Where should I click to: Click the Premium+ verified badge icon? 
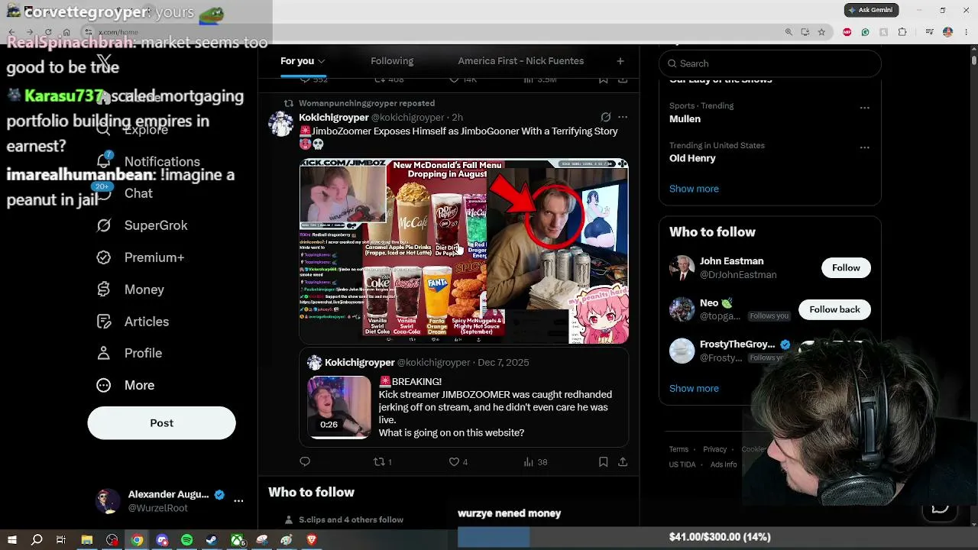pyautogui.click(x=104, y=257)
